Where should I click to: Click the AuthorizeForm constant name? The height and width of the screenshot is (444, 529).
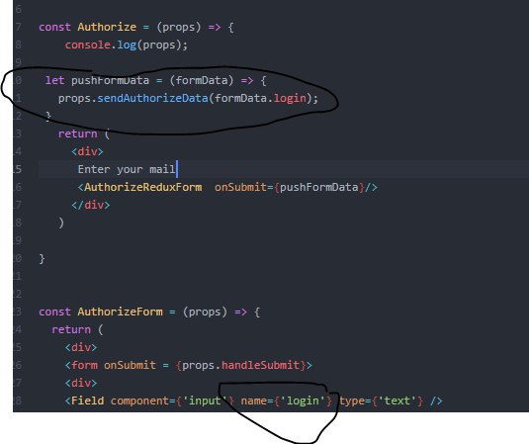click(x=120, y=311)
